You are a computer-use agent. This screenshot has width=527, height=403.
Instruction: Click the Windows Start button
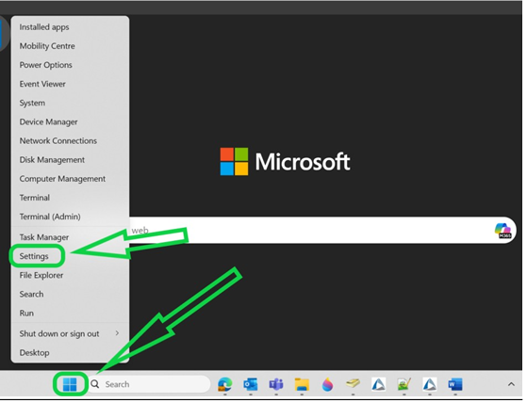(70, 384)
